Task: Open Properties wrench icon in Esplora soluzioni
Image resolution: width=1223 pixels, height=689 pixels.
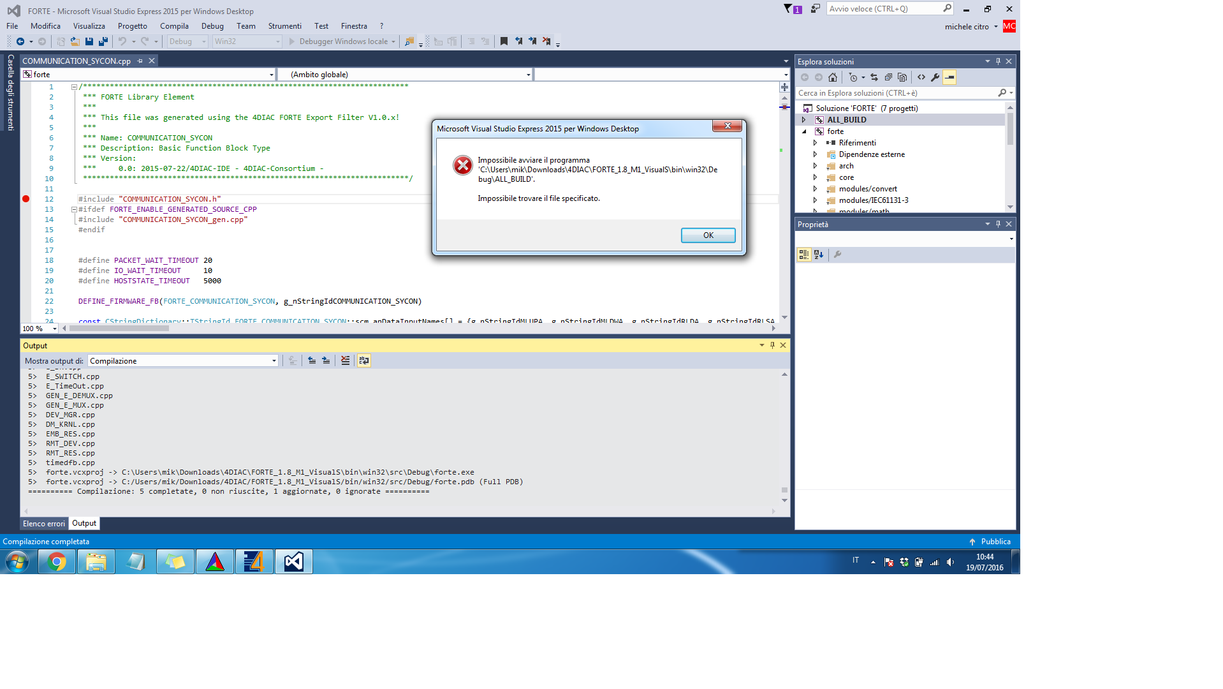Action: point(935,77)
